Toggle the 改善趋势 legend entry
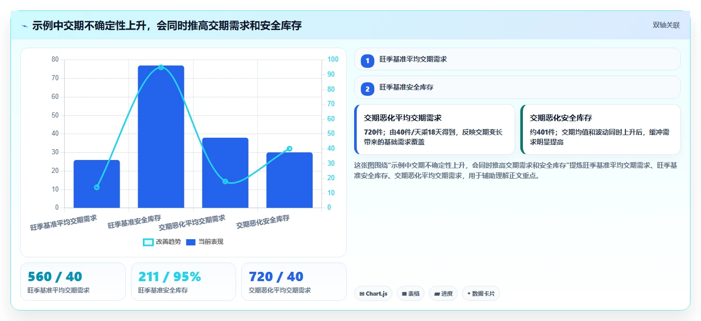 pos(162,242)
